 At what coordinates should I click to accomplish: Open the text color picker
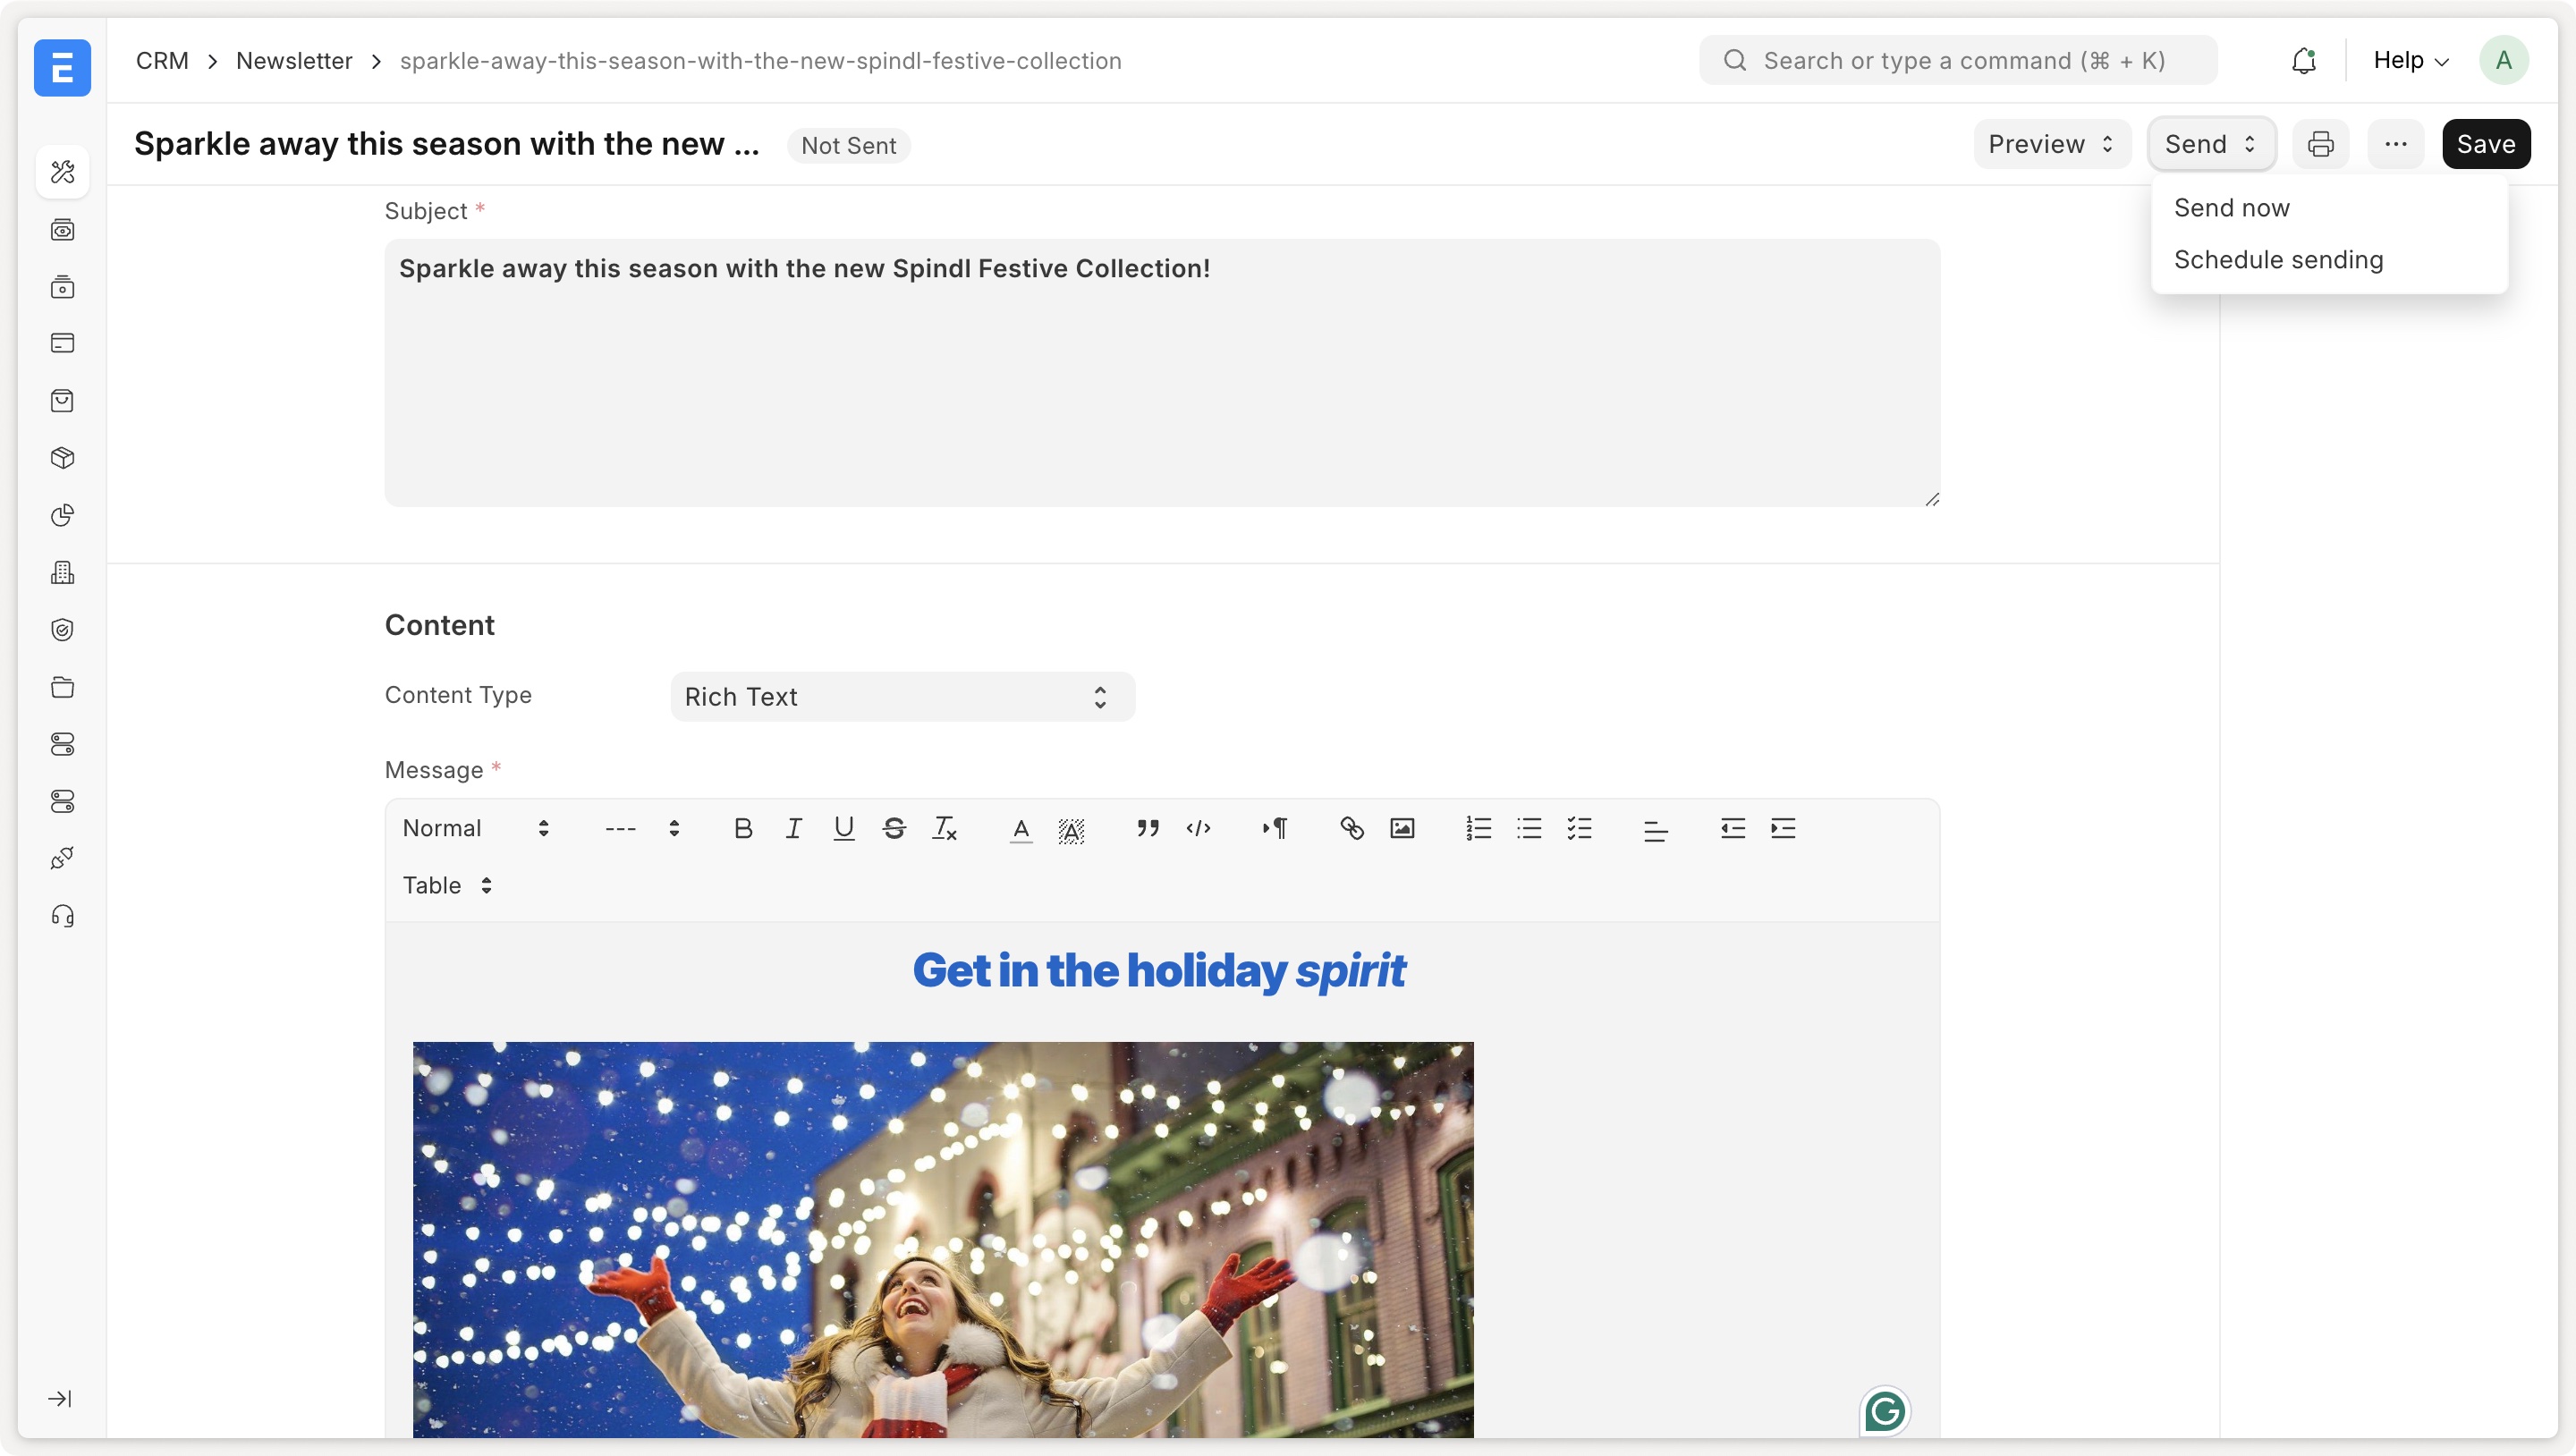[1021, 828]
